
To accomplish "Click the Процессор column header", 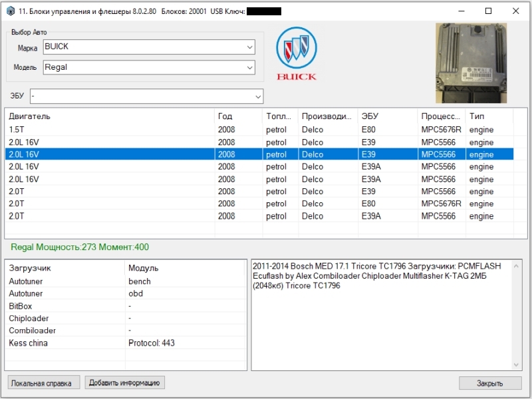I will click(442, 116).
